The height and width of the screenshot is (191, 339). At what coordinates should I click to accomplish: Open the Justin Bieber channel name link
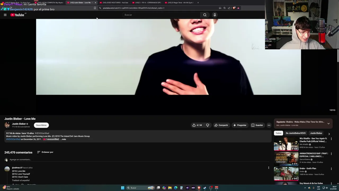[19, 124]
